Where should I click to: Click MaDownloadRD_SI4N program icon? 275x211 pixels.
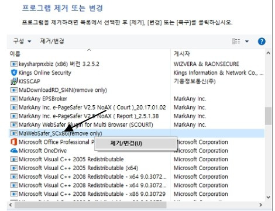14,90
